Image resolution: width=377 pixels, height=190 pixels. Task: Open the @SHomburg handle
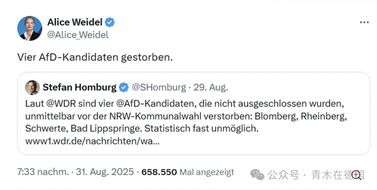[158, 88]
